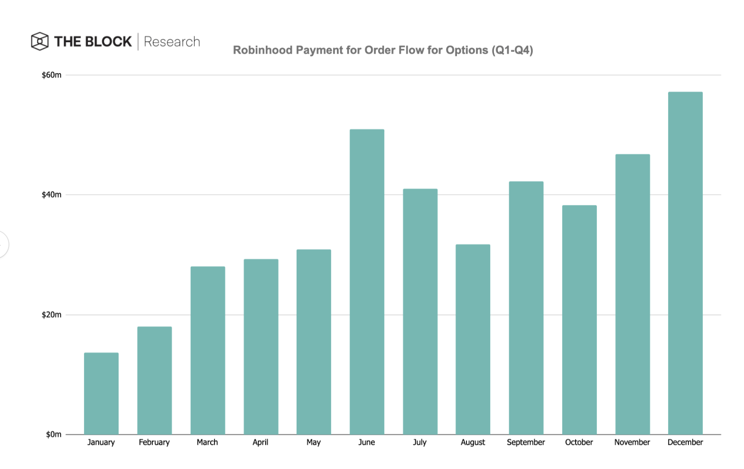Select the September bar

[x=526, y=308]
